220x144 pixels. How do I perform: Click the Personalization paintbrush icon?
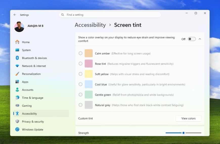click(x=17, y=74)
